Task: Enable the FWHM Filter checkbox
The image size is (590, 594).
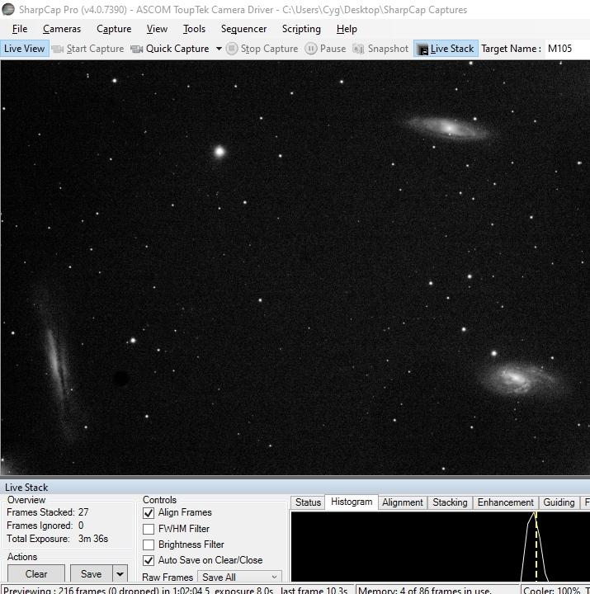Action: click(x=149, y=529)
